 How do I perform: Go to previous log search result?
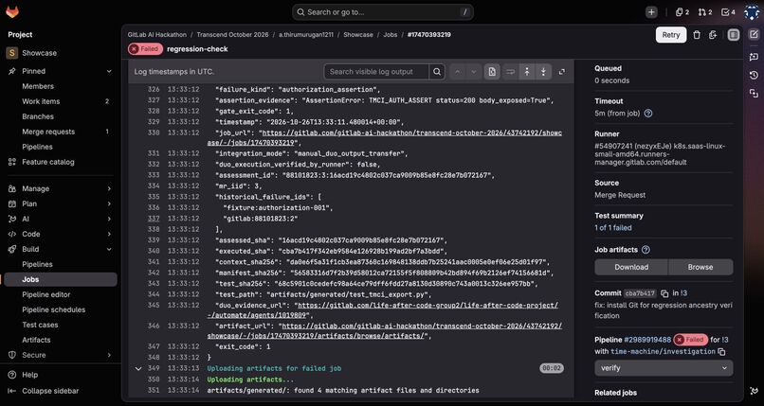tap(458, 72)
